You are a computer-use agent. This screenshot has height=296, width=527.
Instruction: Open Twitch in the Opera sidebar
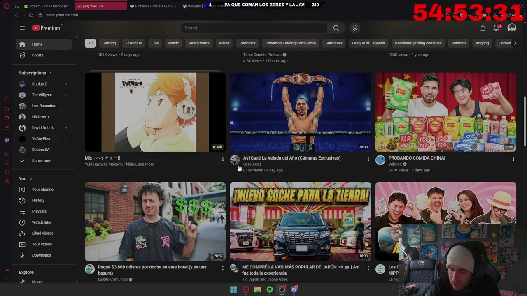pos(7,141)
